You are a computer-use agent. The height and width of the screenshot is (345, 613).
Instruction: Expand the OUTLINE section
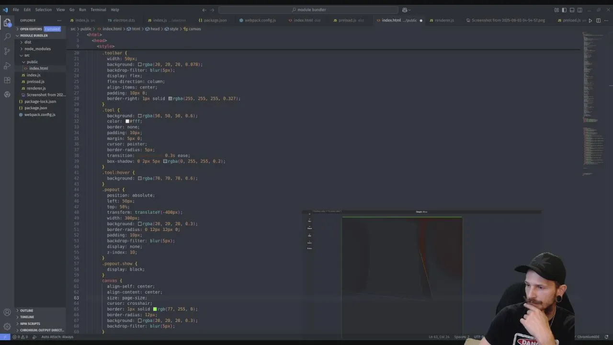(26, 310)
